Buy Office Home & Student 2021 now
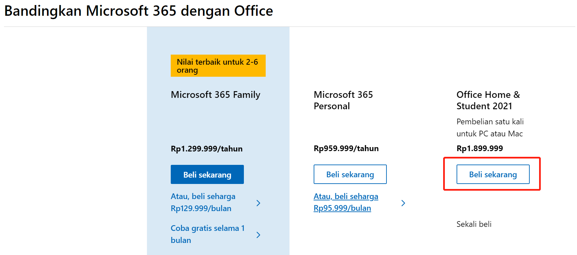577x255 pixels. 493,175
